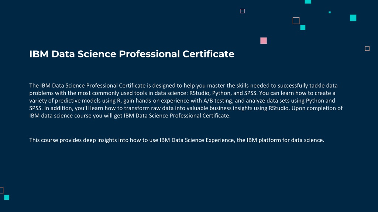This screenshot has width=378, height=212.
Task: Click the outlined square at the right edge
Action: [x=367, y=49]
